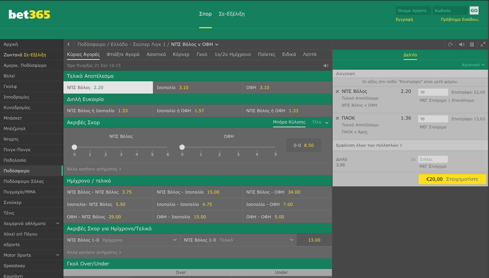Open the calculator icon above betslip
This screenshot has width=489, height=278.
[472, 44]
